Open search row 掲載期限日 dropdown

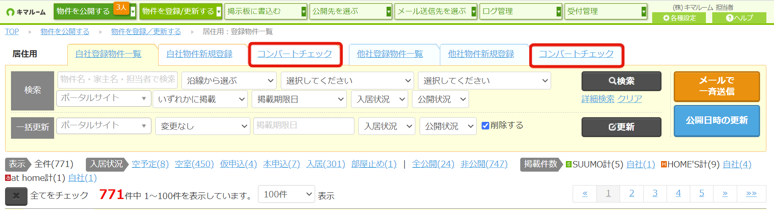click(x=299, y=99)
